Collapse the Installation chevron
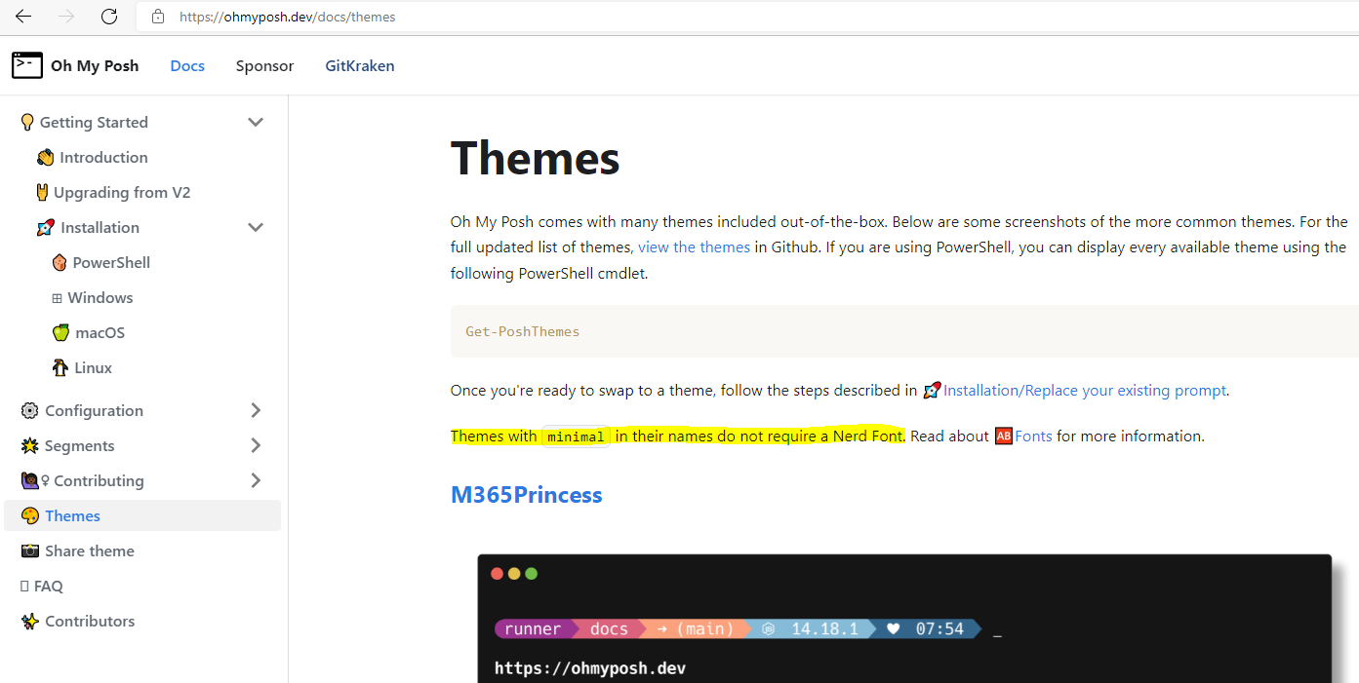This screenshot has height=683, width=1359. pyautogui.click(x=256, y=227)
